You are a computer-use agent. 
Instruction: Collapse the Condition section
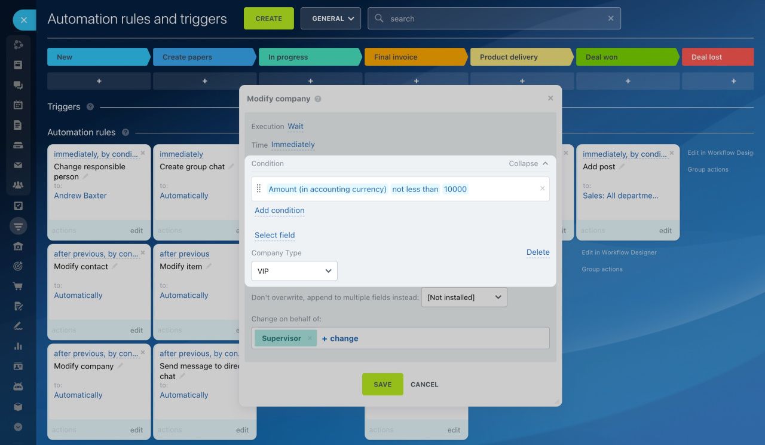pos(528,163)
